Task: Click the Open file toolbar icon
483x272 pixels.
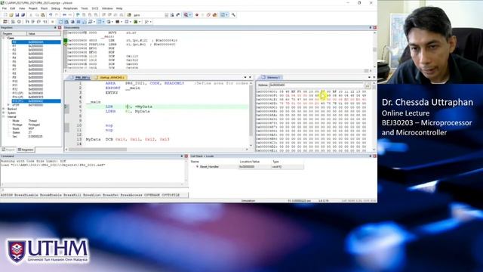Action: [11, 15]
